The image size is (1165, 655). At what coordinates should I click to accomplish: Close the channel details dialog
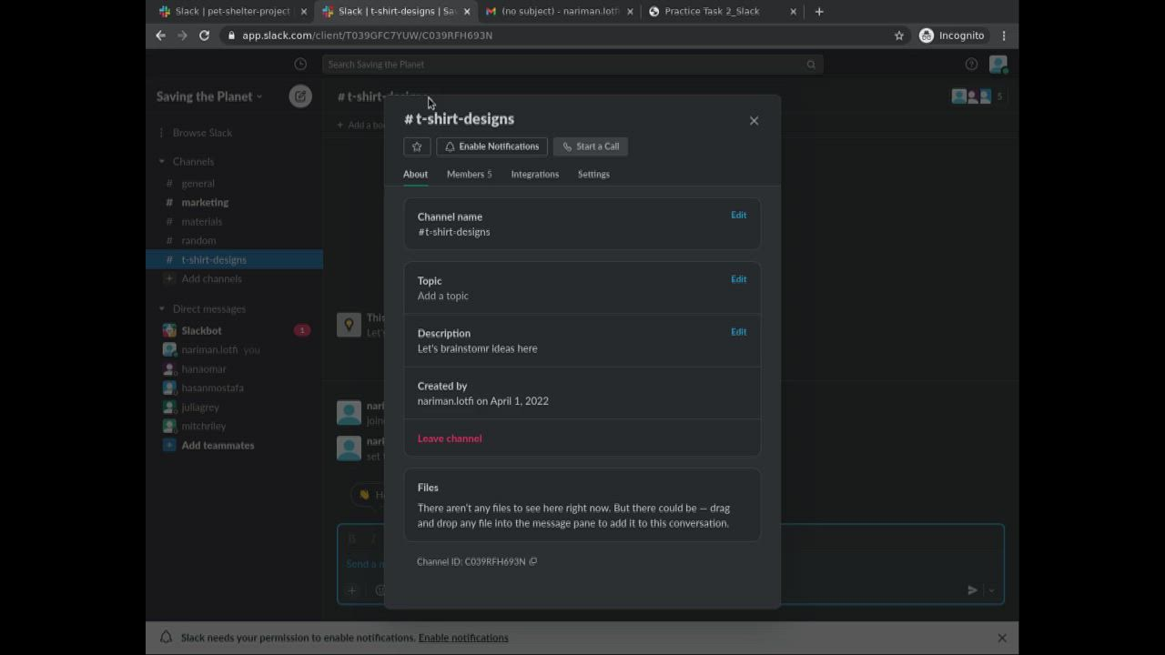(754, 120)
